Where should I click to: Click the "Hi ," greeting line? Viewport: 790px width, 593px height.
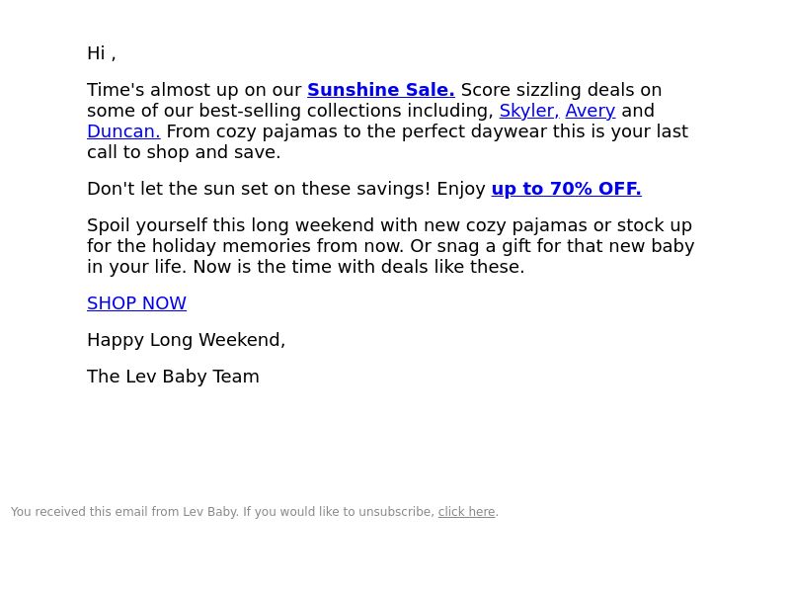[102, 53]
